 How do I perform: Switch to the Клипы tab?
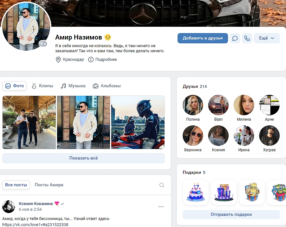42,86
